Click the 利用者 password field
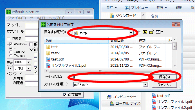This screenshot has width=195, height=110. (x=32, y=84)
